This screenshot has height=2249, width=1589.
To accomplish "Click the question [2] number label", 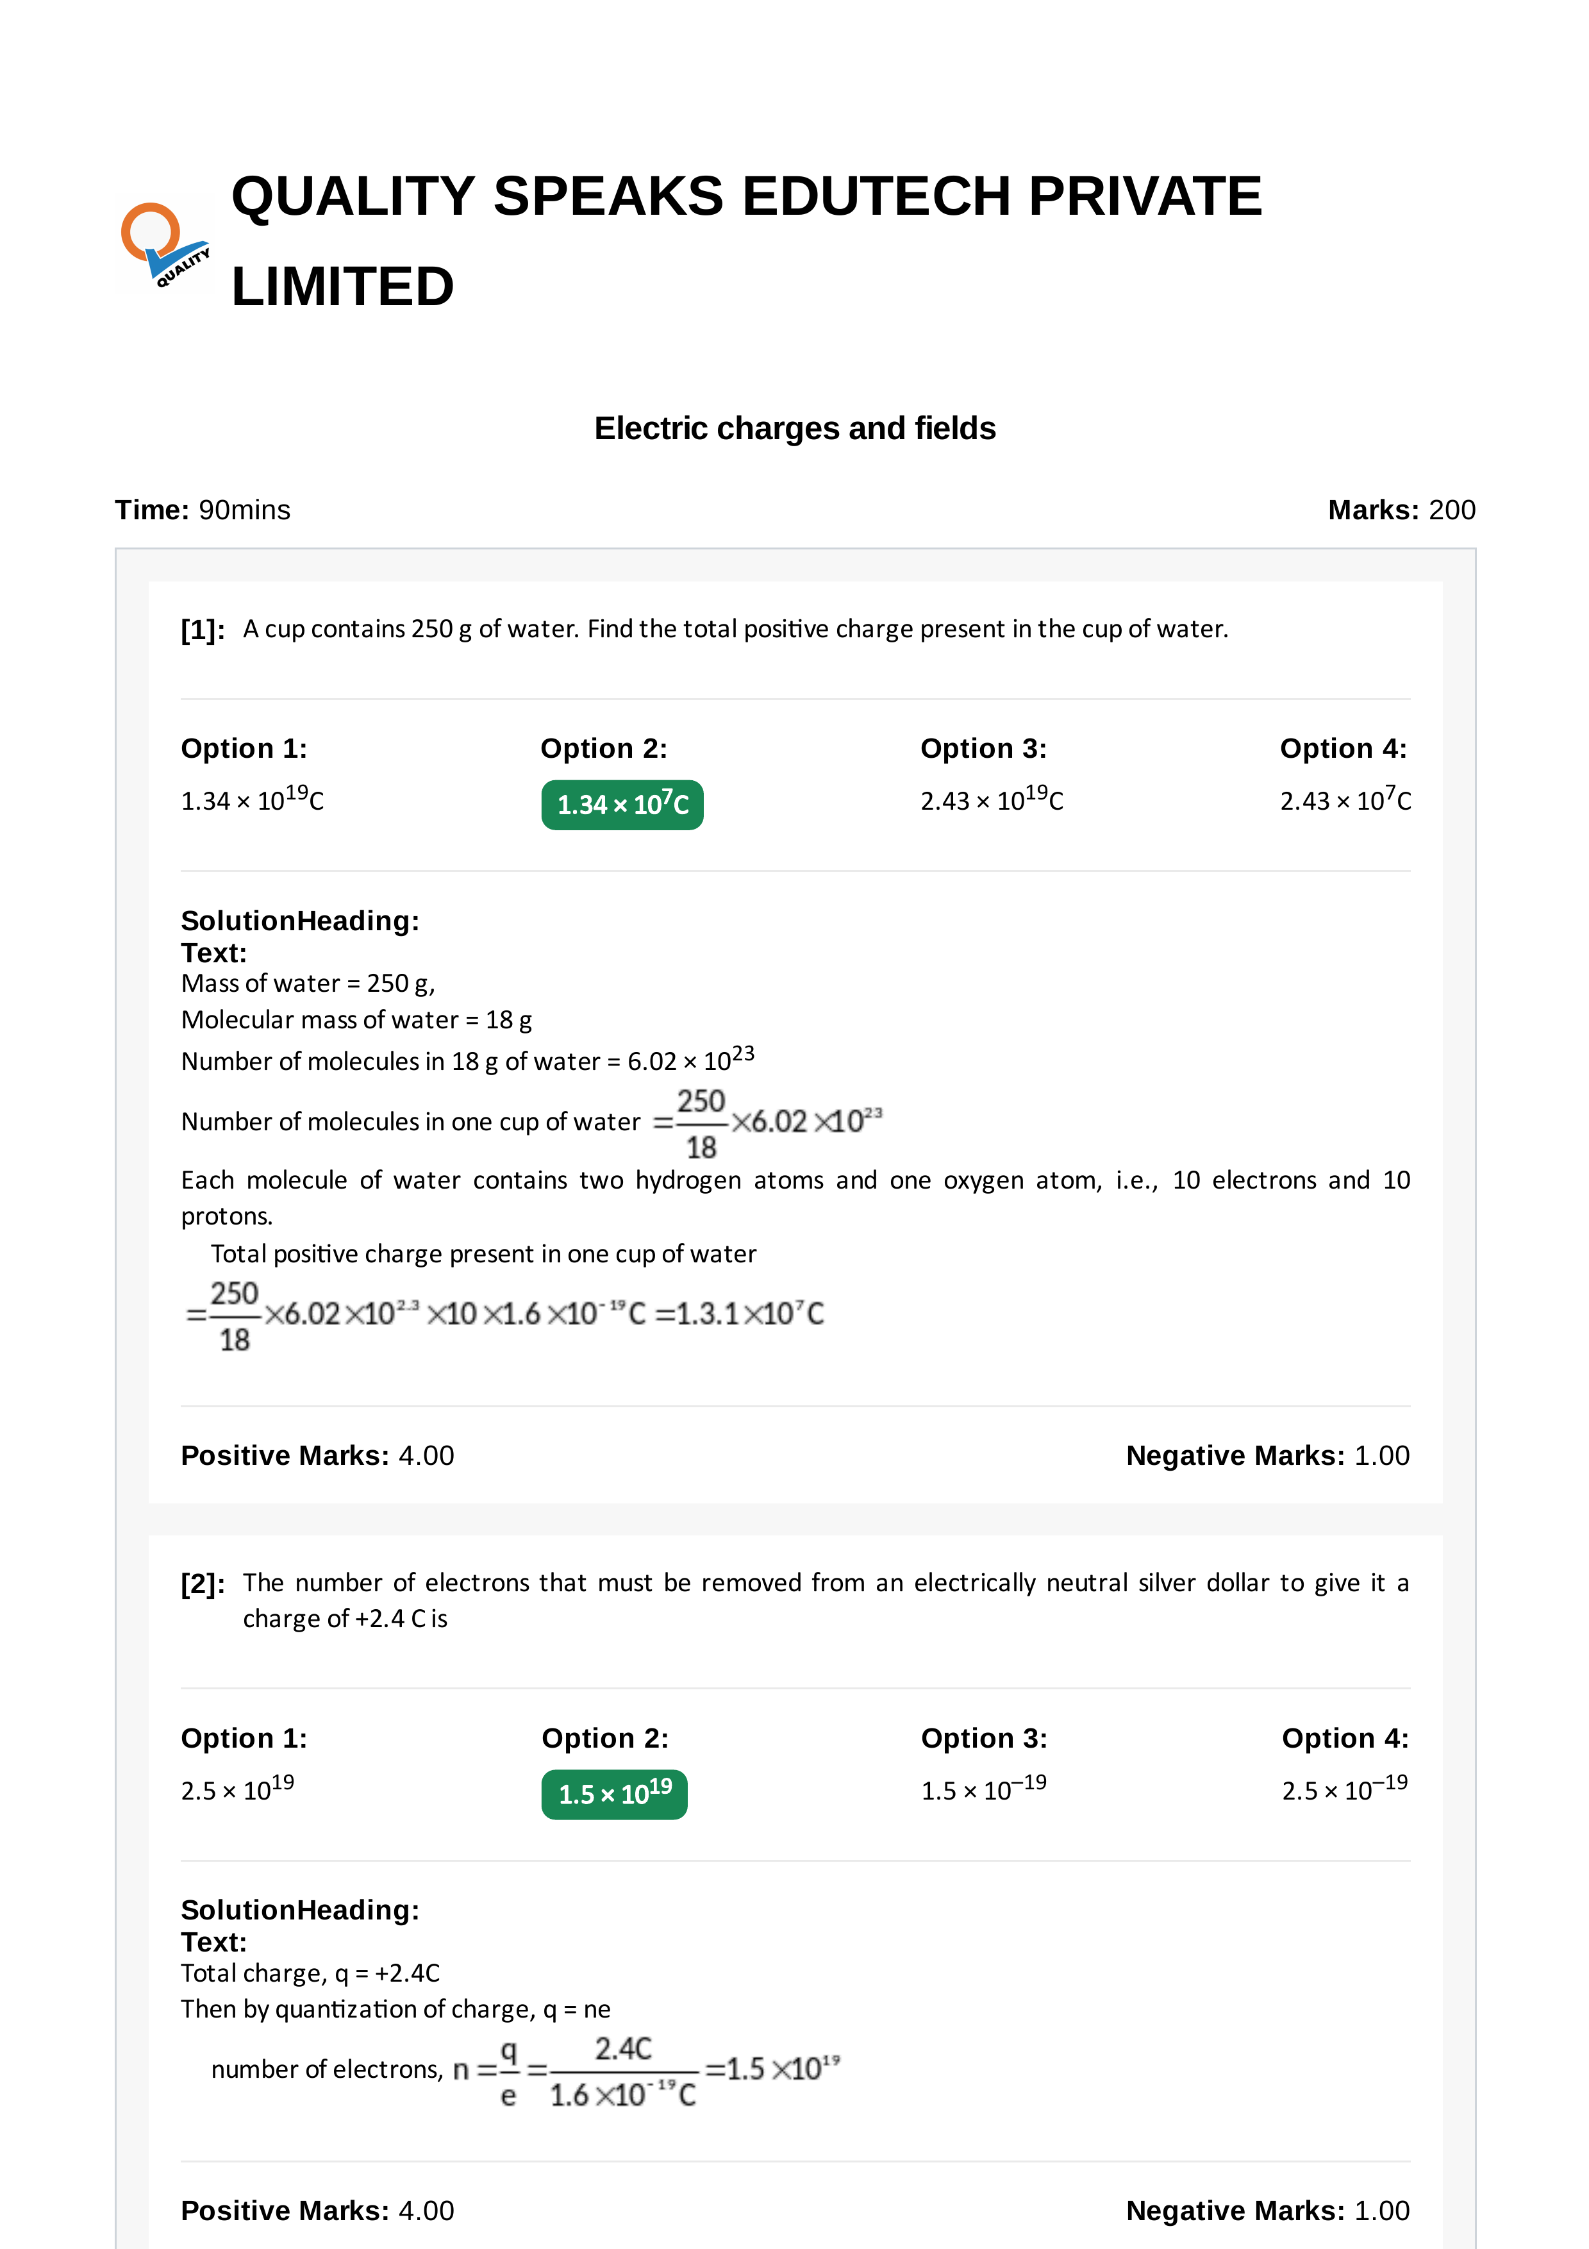I will [x=203, y=1584].
